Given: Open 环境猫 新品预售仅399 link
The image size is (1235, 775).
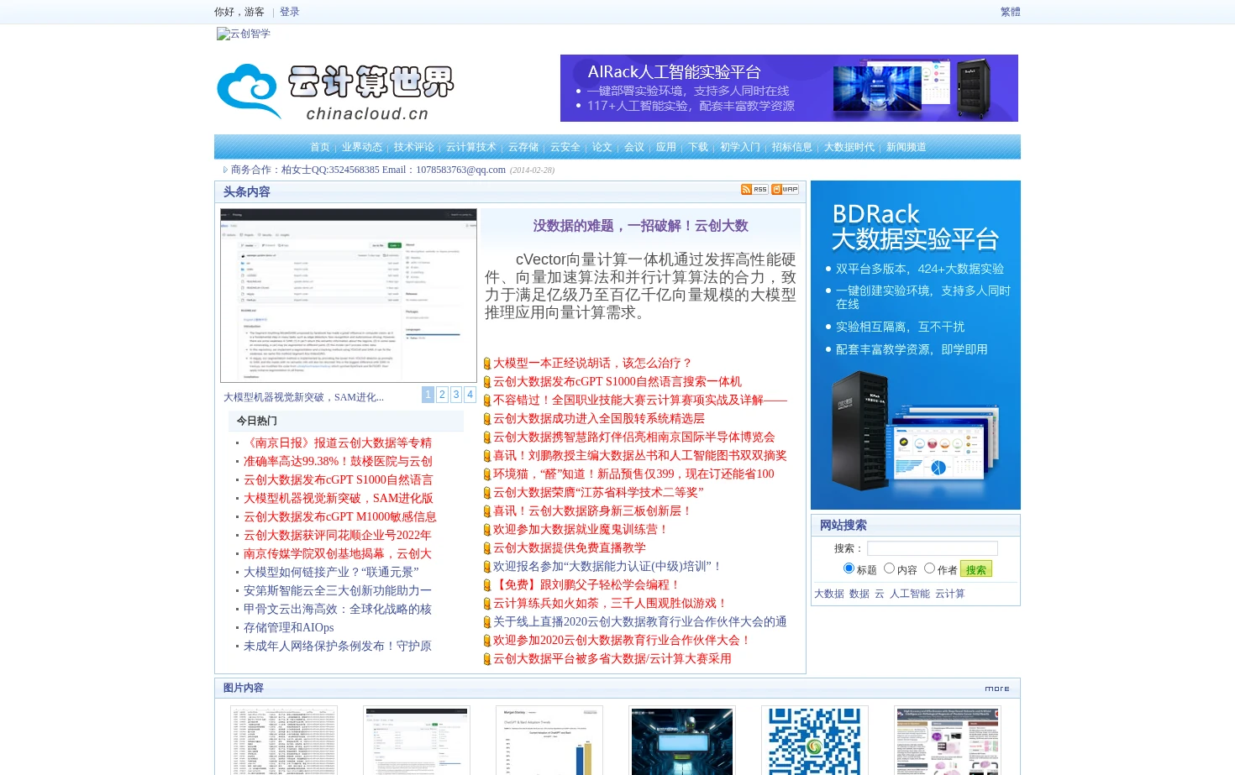Looking at the screenshot, I should coord(633,474).
